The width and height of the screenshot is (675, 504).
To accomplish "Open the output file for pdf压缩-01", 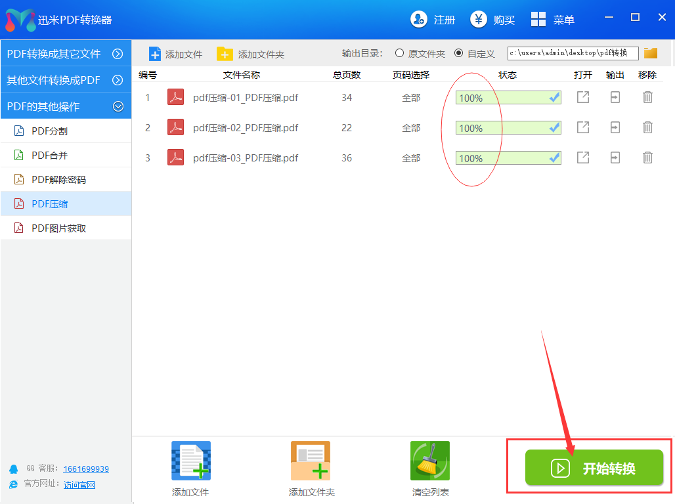I will coord(582,98).
